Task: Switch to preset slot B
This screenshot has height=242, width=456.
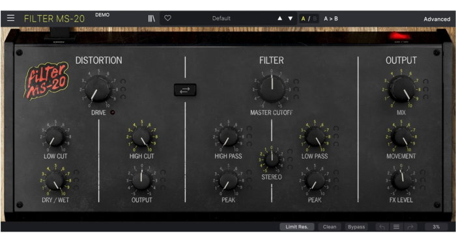Action: point(315,19)
